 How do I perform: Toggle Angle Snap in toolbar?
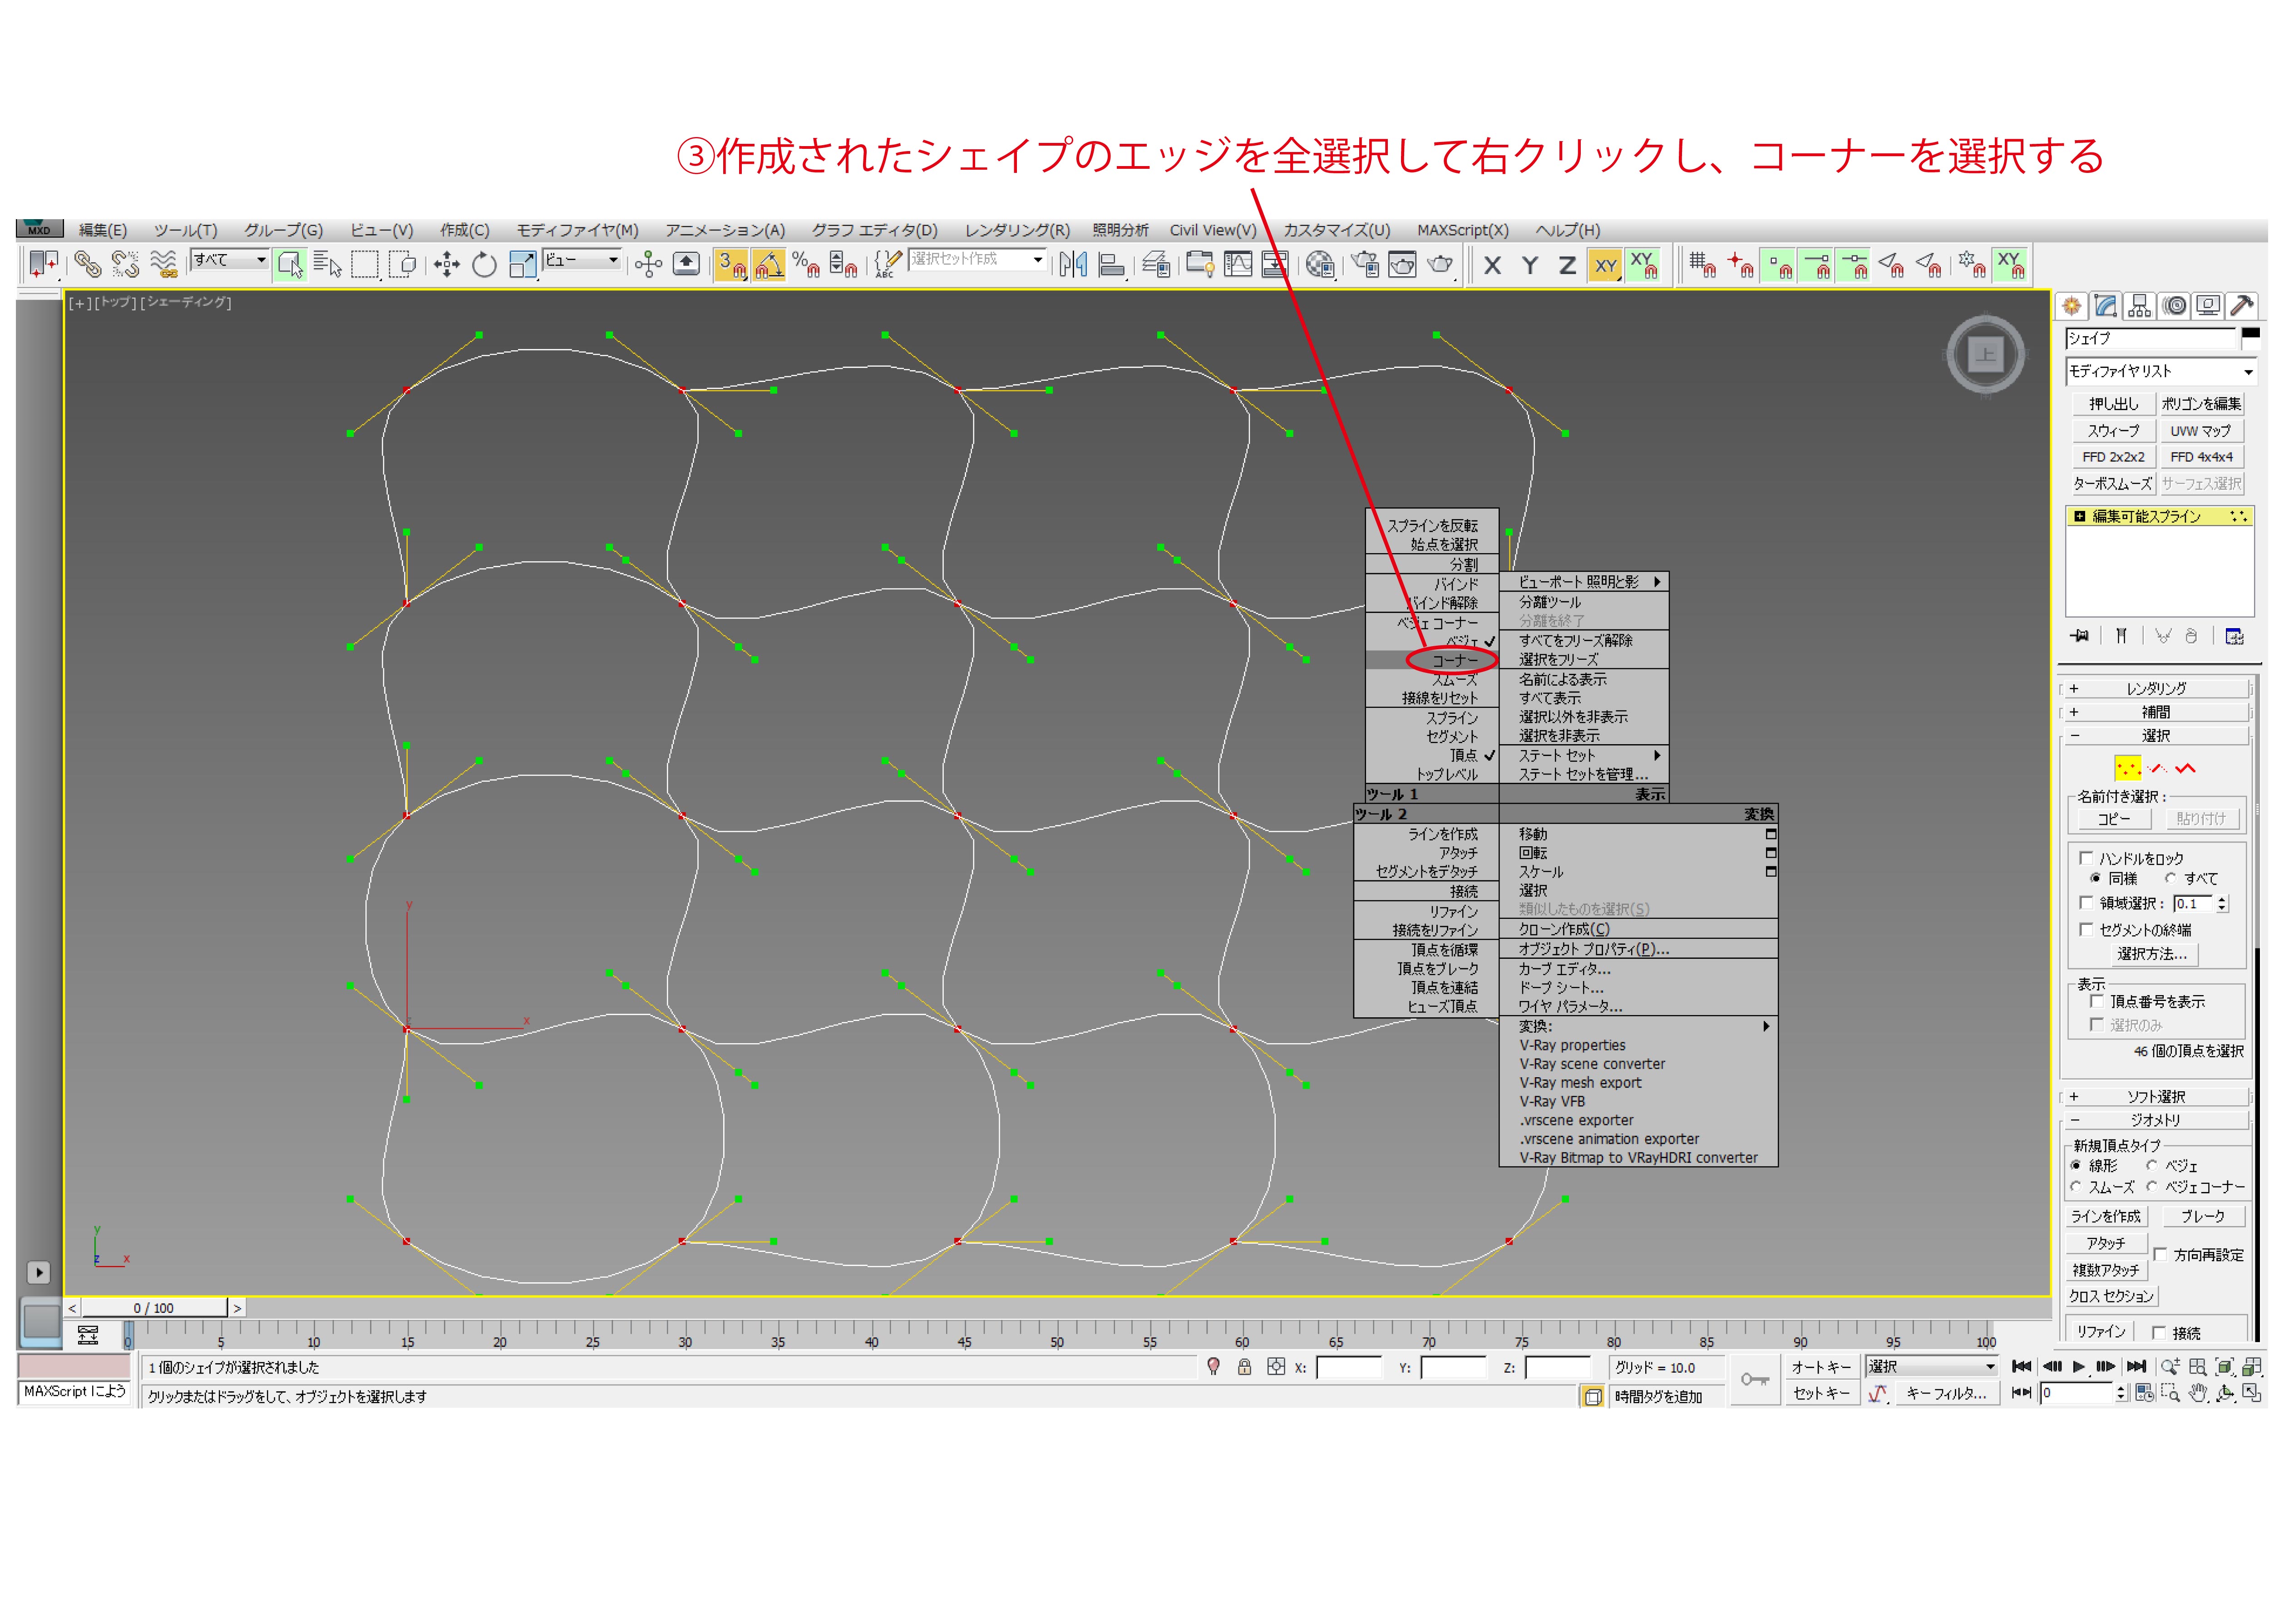coord(768,265)
